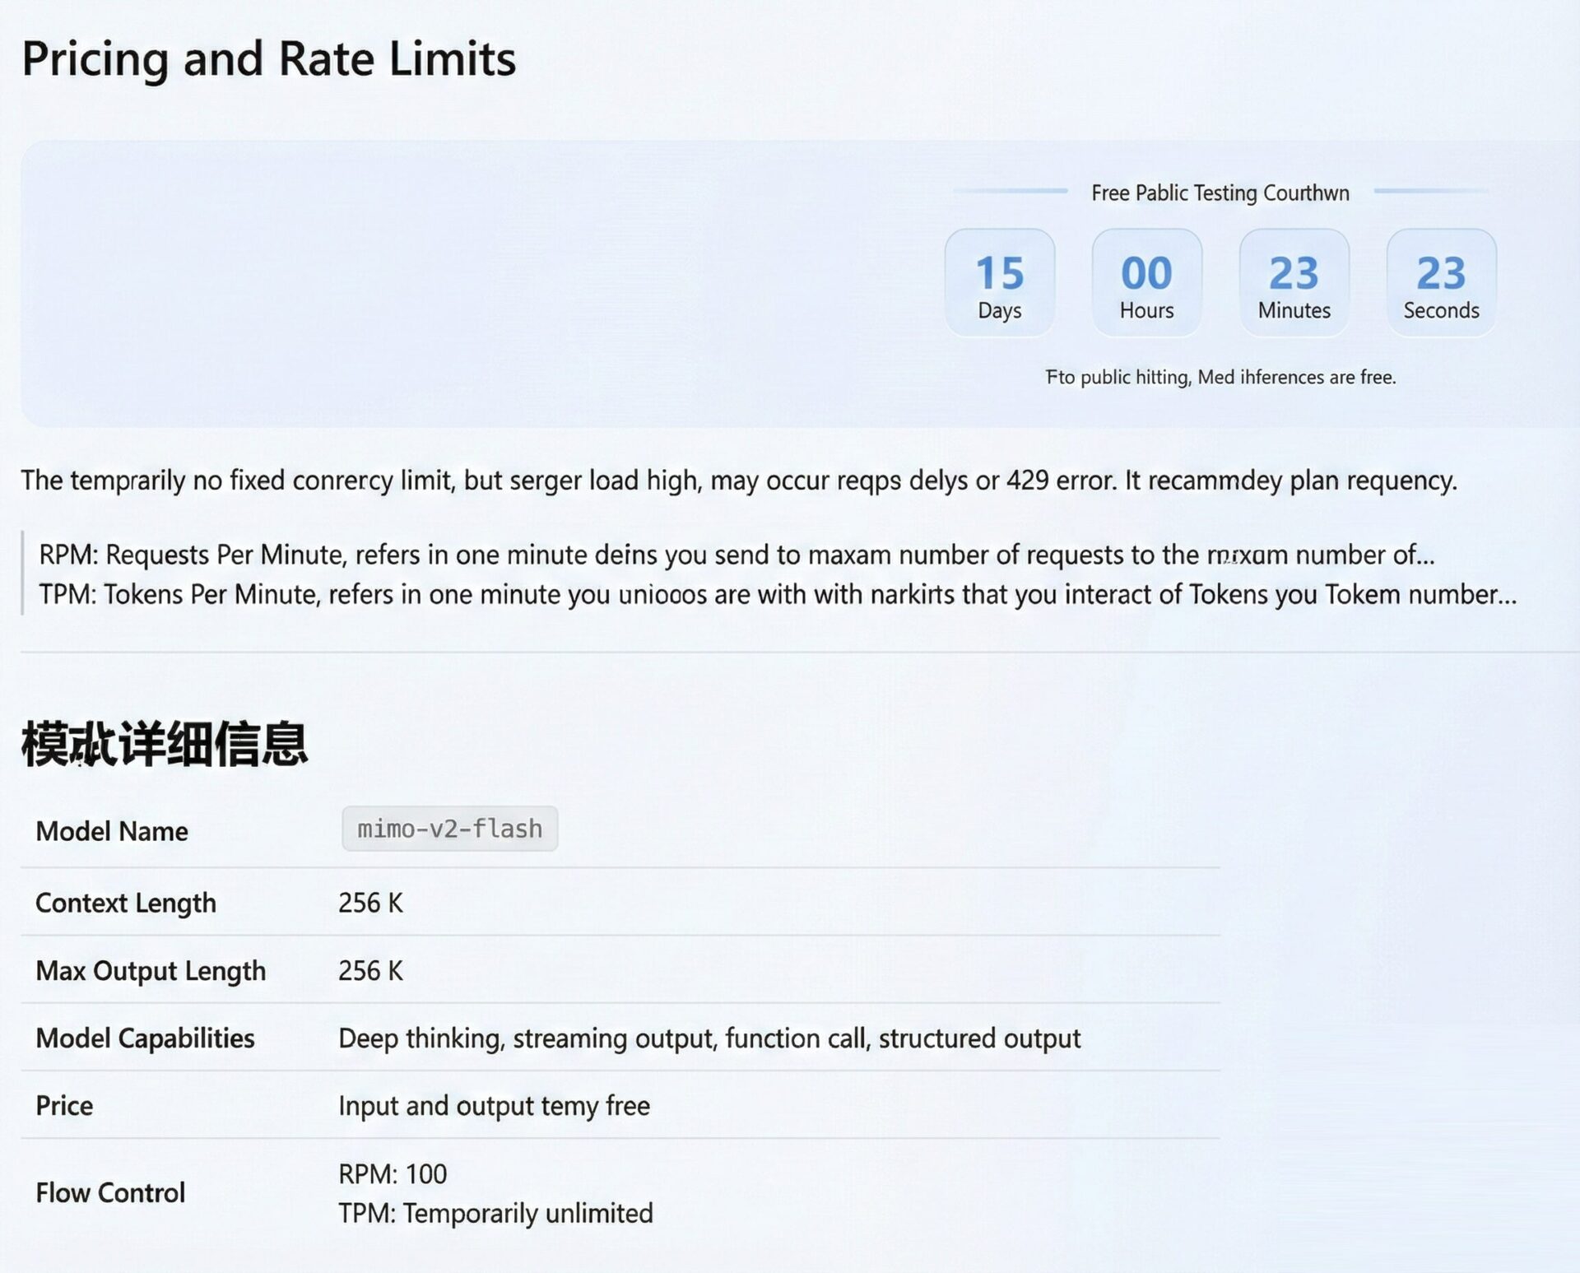The height and width of the screenshot is (1273, 1580).
Task: Click the Pricing and Rate Limits heading
Action: 268,59
